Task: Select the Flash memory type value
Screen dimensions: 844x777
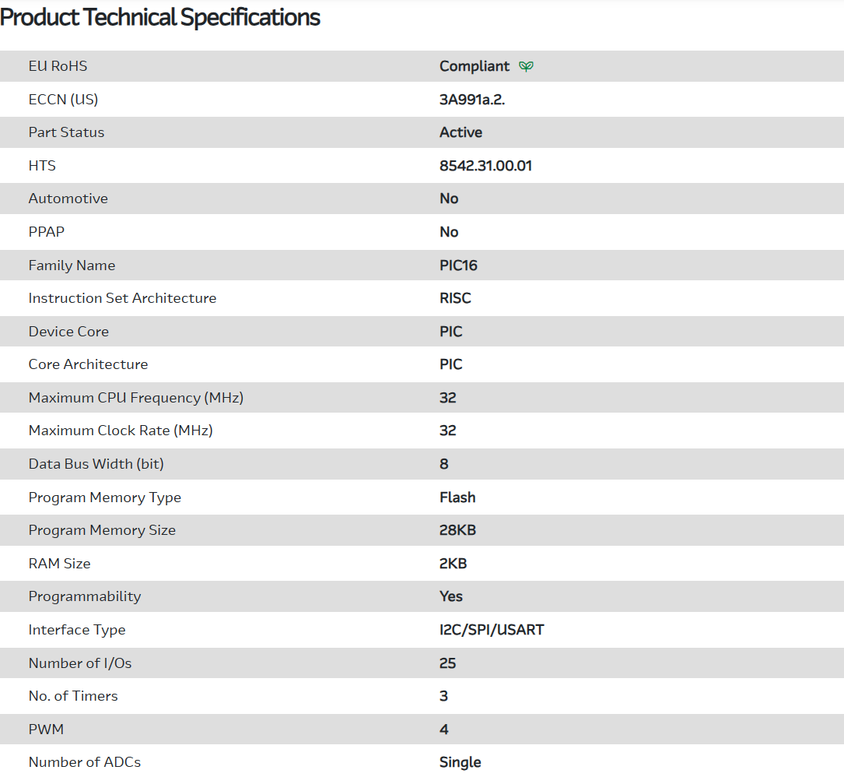Action: 457,497
